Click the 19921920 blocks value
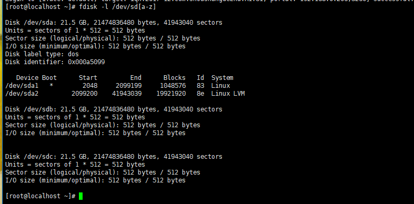Screen dimensions: 414x204 click(x=171, y=94)
